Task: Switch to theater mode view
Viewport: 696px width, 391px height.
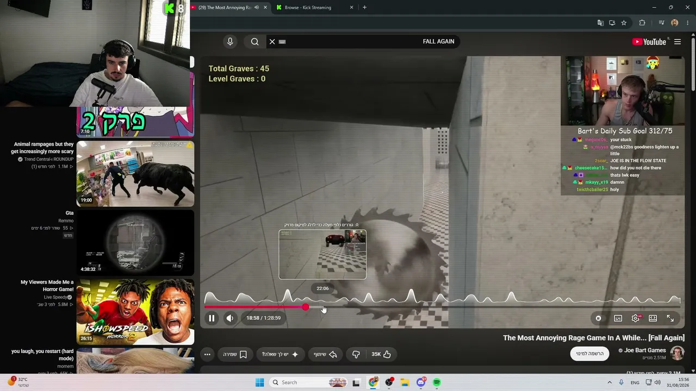Action: click(x=653, y=318)
